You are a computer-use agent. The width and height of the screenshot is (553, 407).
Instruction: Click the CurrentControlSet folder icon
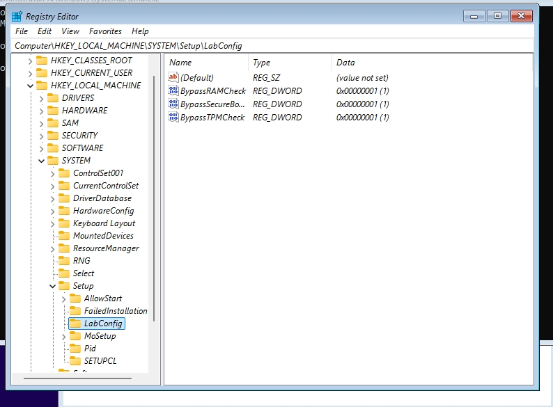tap(64, 186)
